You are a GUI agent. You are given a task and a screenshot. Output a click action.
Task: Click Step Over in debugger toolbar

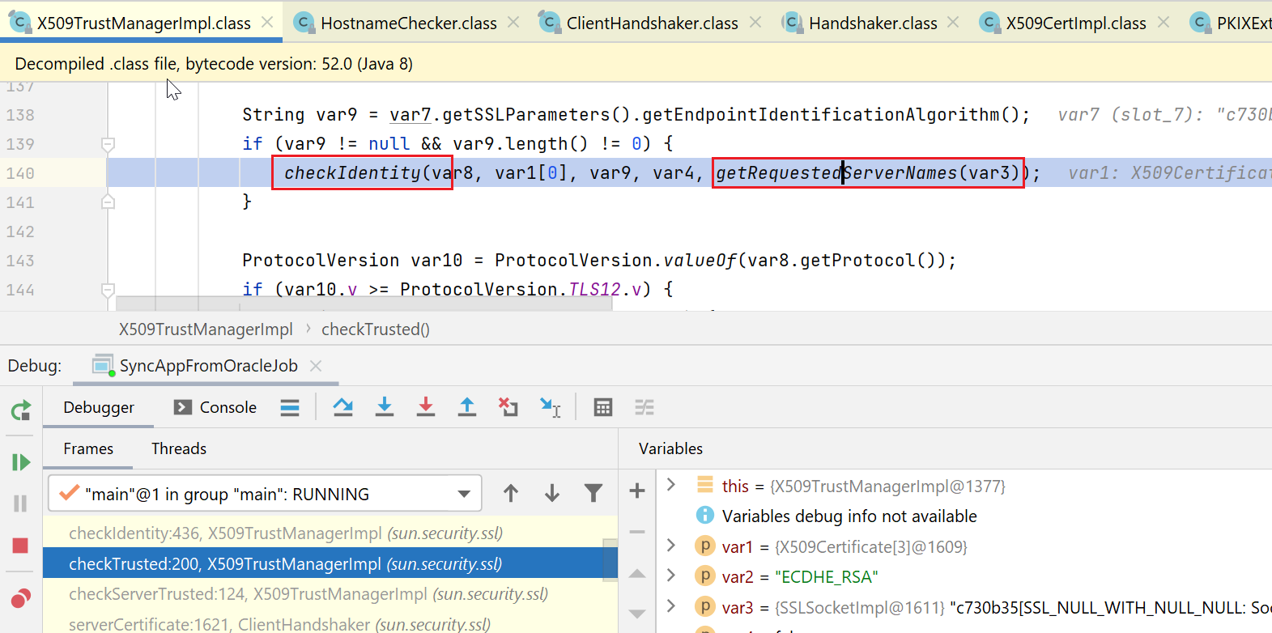[x=342, y=407]
